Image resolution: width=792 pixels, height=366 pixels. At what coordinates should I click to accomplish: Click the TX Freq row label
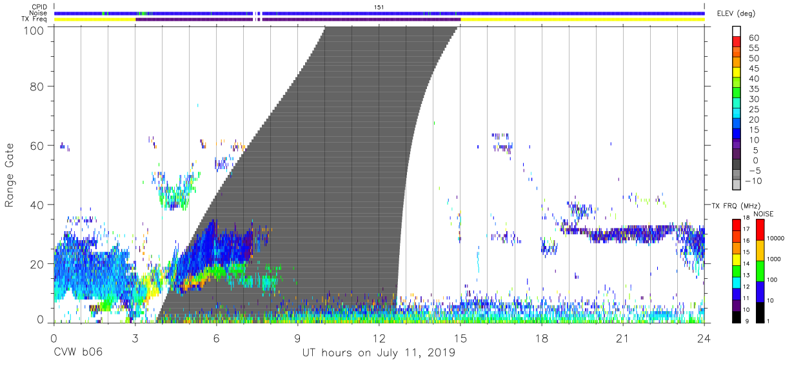coord(34,19)
